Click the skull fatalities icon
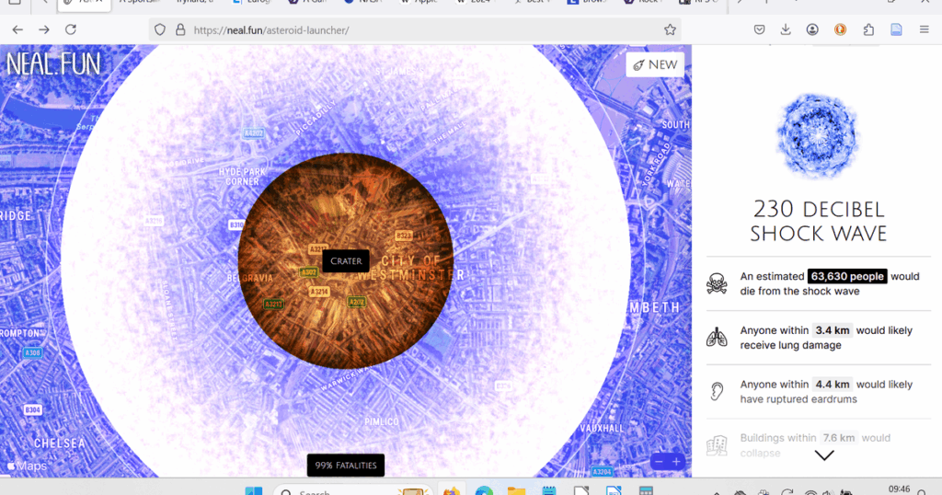Viewport: 942px width, 495px height. pyautogui.click(x=717, y=283)
